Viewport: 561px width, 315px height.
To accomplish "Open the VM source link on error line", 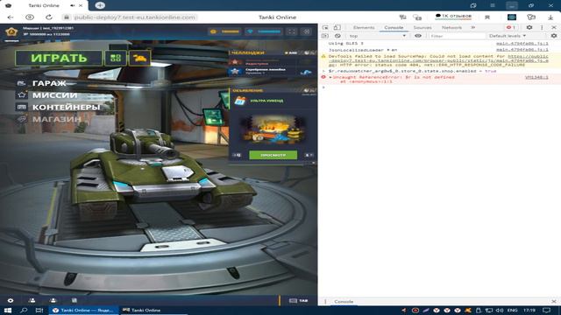I will click(x=536, y=77).
